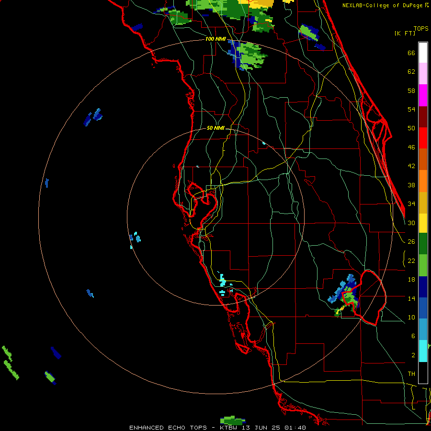Click the echo cluster over Lake Okeechobee
Viewport: 431px width, 431px height.
344,296
